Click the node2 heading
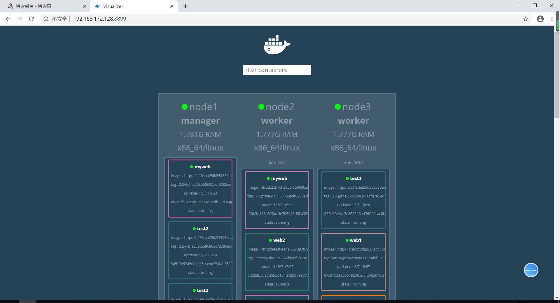Viewport: 560px width, 303px height. 280,107
